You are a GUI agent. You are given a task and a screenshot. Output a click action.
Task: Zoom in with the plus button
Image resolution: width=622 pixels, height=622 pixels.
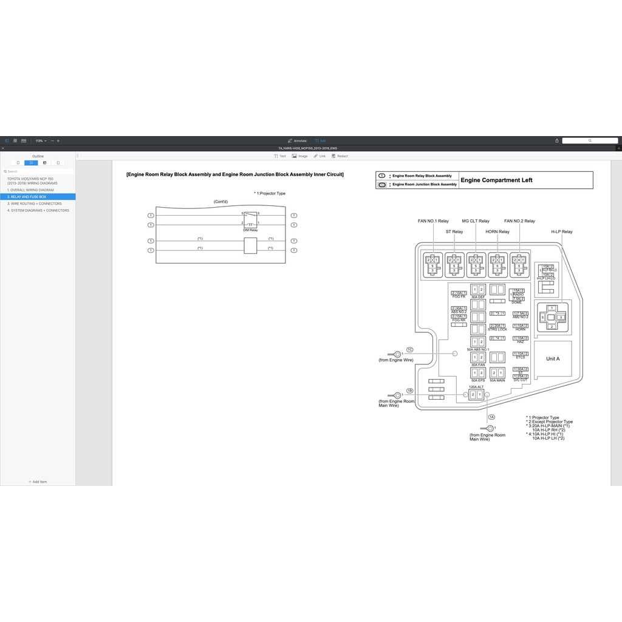[x=58, y=141]
